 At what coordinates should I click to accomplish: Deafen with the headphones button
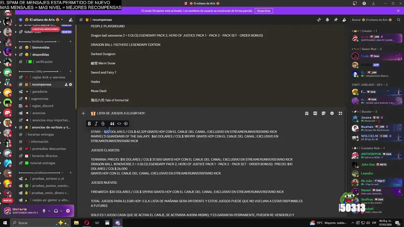pos(56,211)
